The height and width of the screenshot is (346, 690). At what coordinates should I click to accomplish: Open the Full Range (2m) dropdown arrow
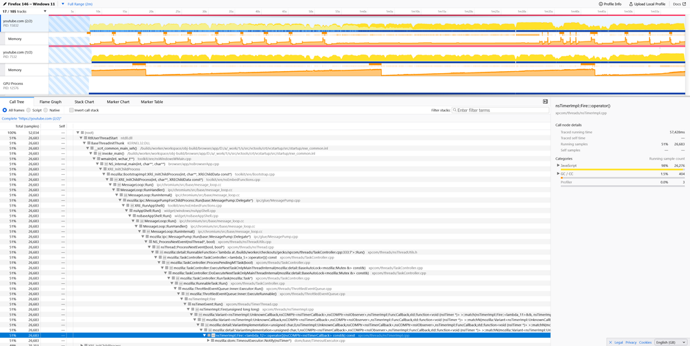[63, 3]
